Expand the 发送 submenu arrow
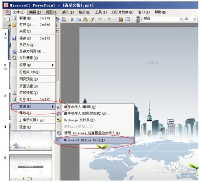 pyautogui.click(x=53, y=107)
